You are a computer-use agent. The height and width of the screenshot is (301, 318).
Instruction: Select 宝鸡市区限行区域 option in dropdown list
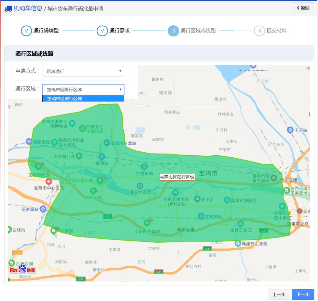(83, 98)
